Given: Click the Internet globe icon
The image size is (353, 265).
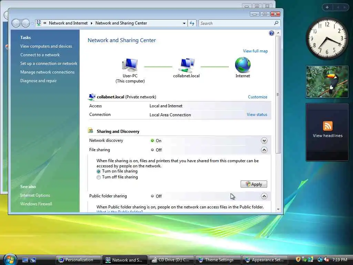Looking at the screenshot, I should click(x=243, y=65).
